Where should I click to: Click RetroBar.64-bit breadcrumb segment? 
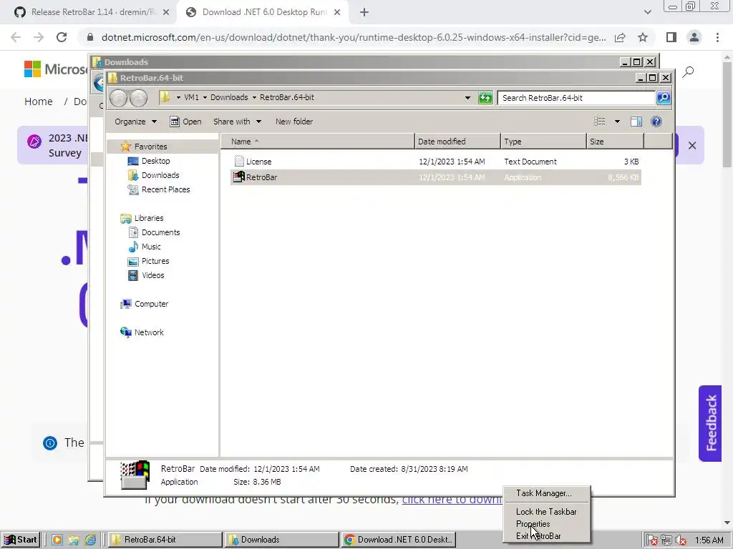(x=286, y=97)
